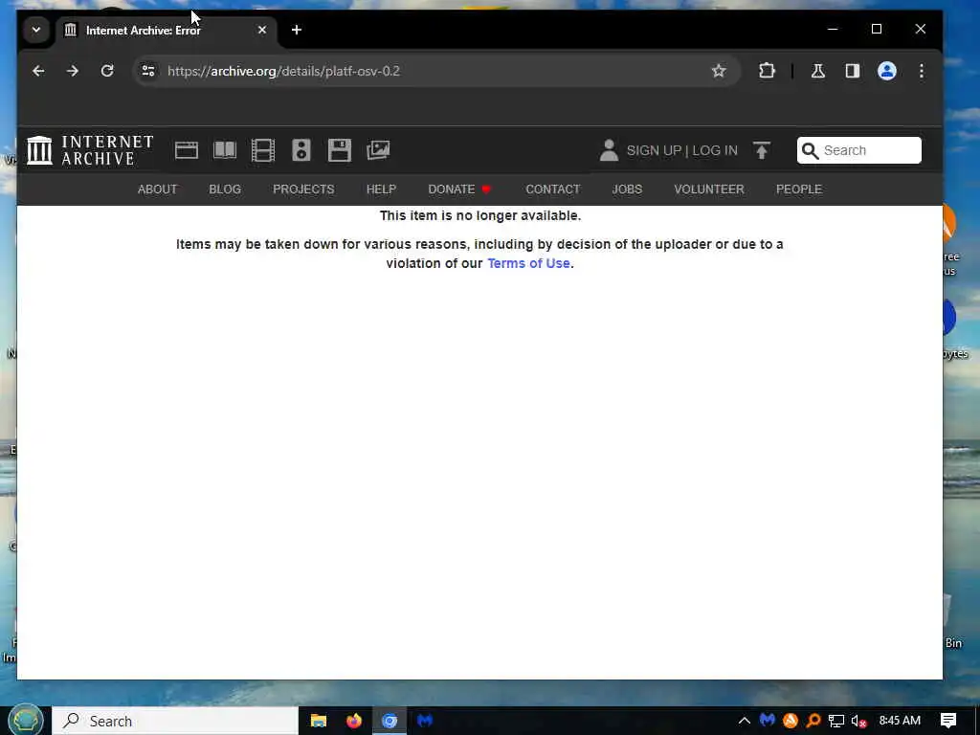The image size is (980, 735).
Task: Open the Internet Archive home logo
Action: [x=90, y=150]
